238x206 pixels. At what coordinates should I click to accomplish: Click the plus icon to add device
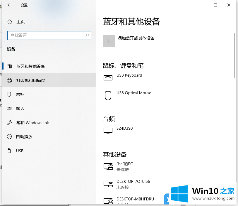coord(109,41)
